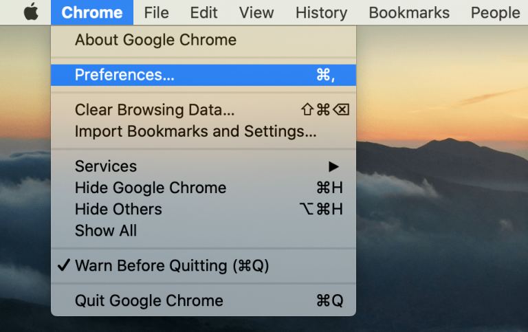
Task: Open Clear Browsing Data option
Action: [203, 110]
